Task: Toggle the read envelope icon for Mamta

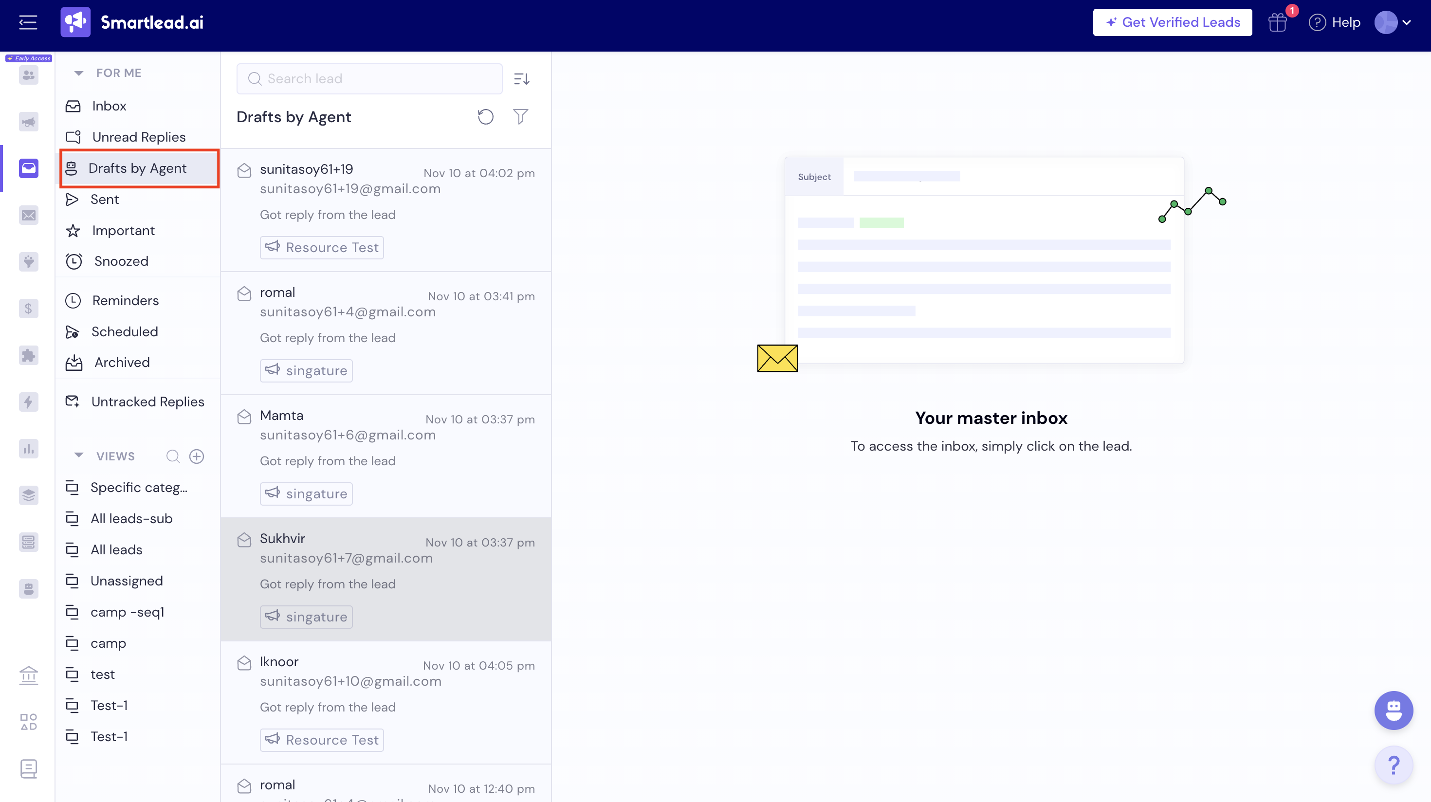Action: point(244,417)
